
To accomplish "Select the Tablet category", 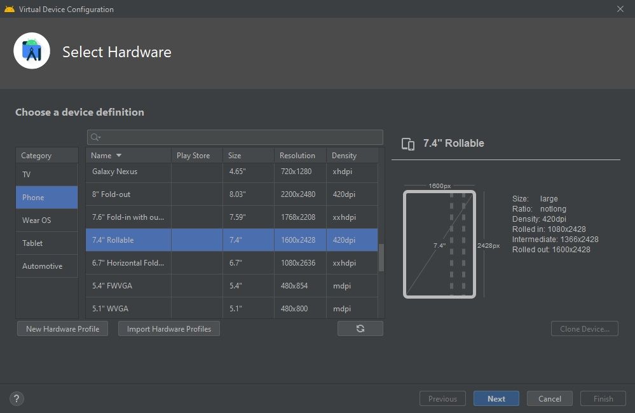I will point(46,243).
